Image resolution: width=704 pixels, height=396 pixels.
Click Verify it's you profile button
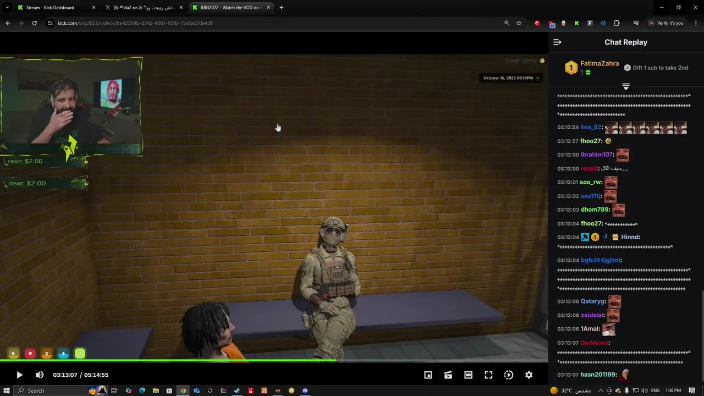tap(665, 23)
